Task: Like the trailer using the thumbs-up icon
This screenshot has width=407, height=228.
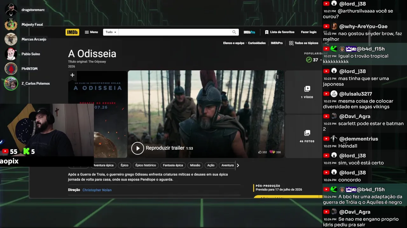Action: point(260,152)
